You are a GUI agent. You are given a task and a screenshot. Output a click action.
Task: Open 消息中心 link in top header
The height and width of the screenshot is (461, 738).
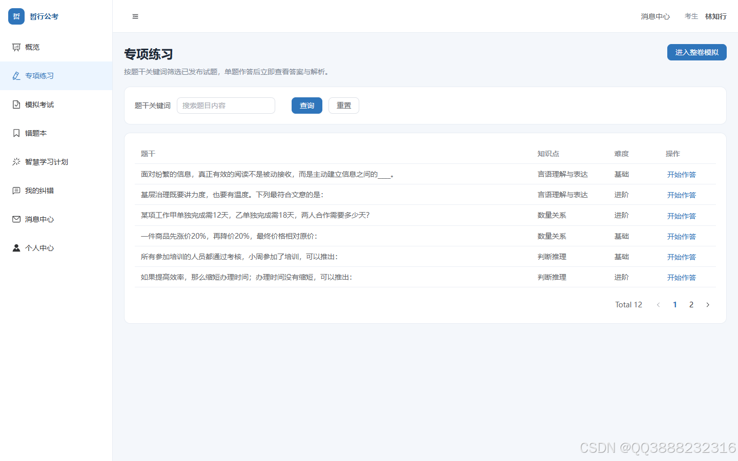(655, 16)
